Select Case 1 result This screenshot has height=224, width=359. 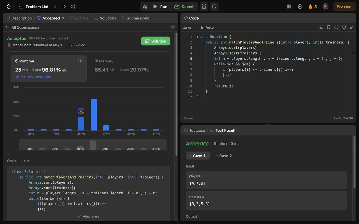pos(198,156)
